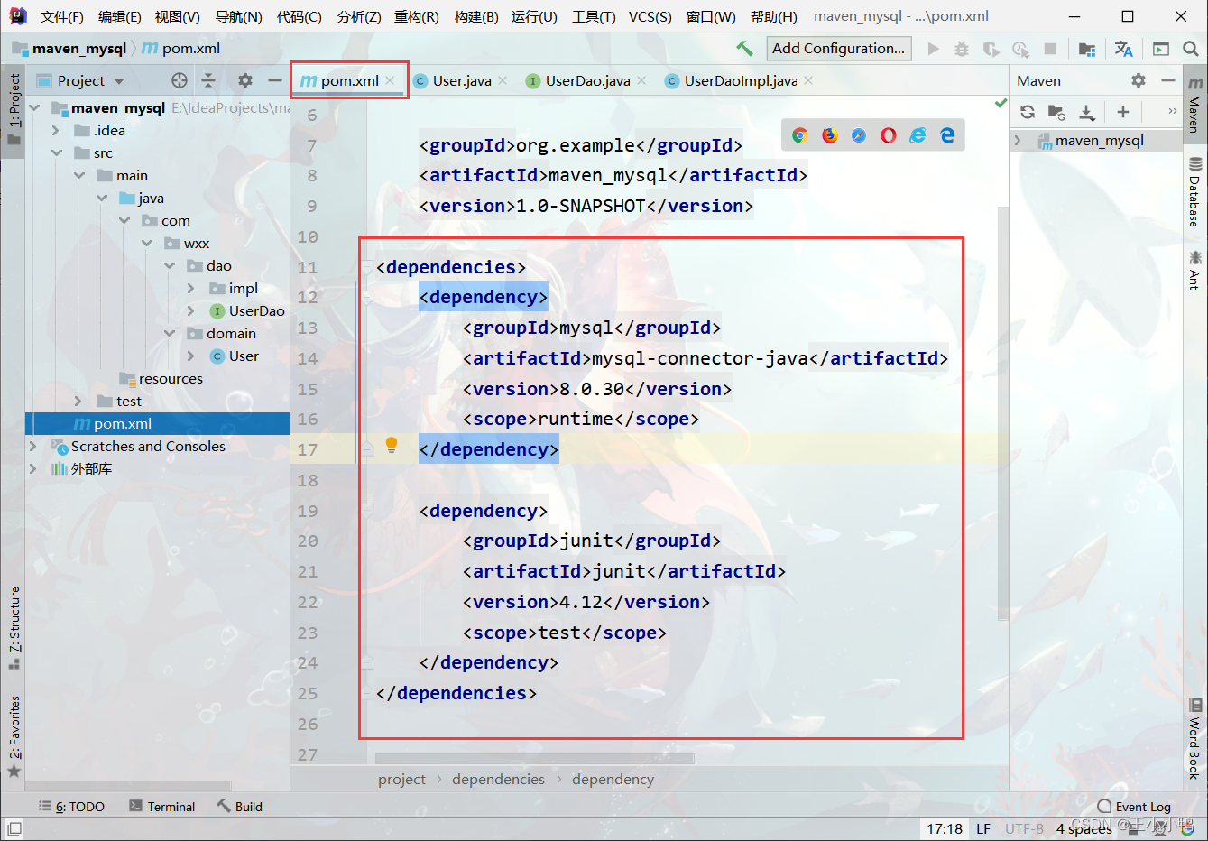Collapse the domain package in tree
Image resolution: width=1208 pixels, height=841 pixels.
pos(170,333)
